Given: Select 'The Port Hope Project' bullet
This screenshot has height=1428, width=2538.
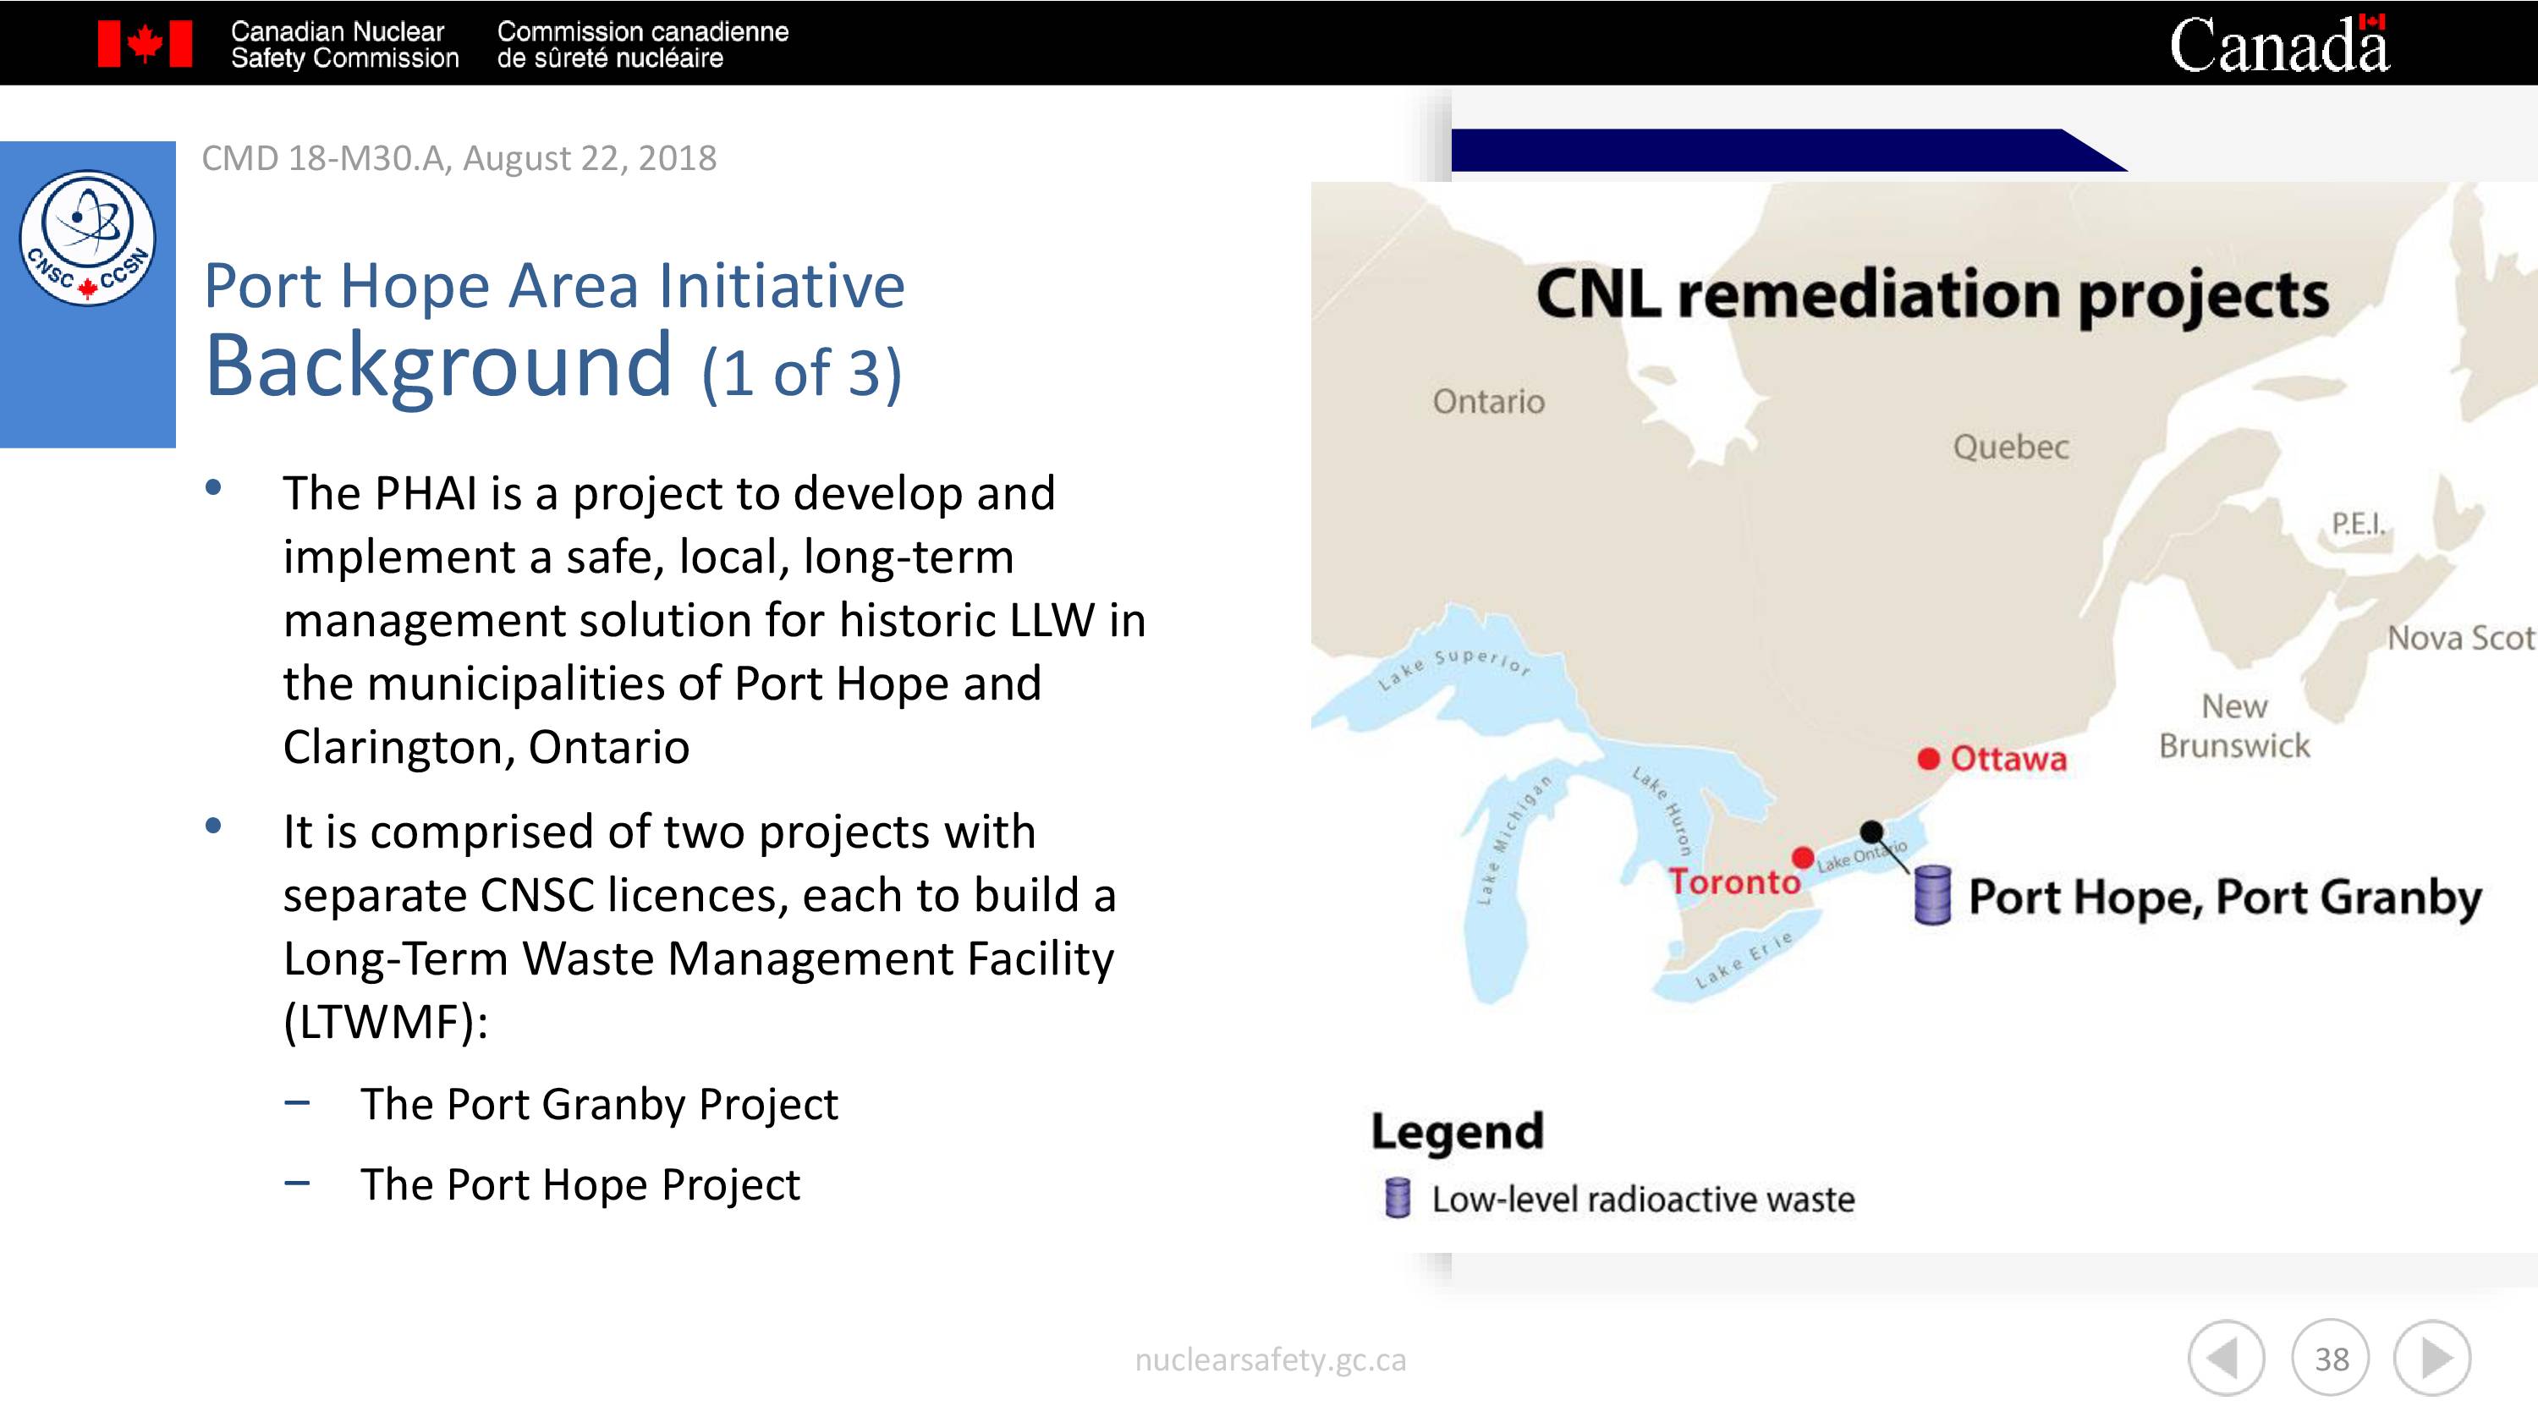Looking at the screenshot, I should tap(580, 1184).
